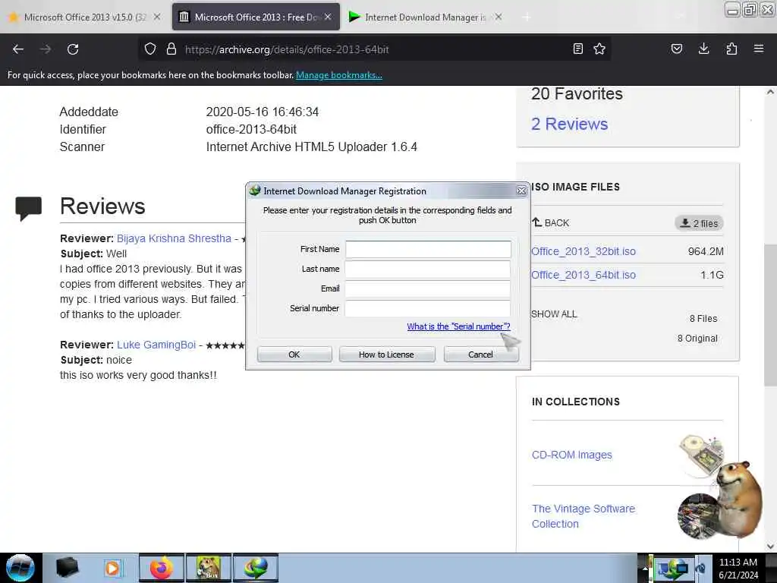Download all with 2 files button
777x583 pixels.
699,223
